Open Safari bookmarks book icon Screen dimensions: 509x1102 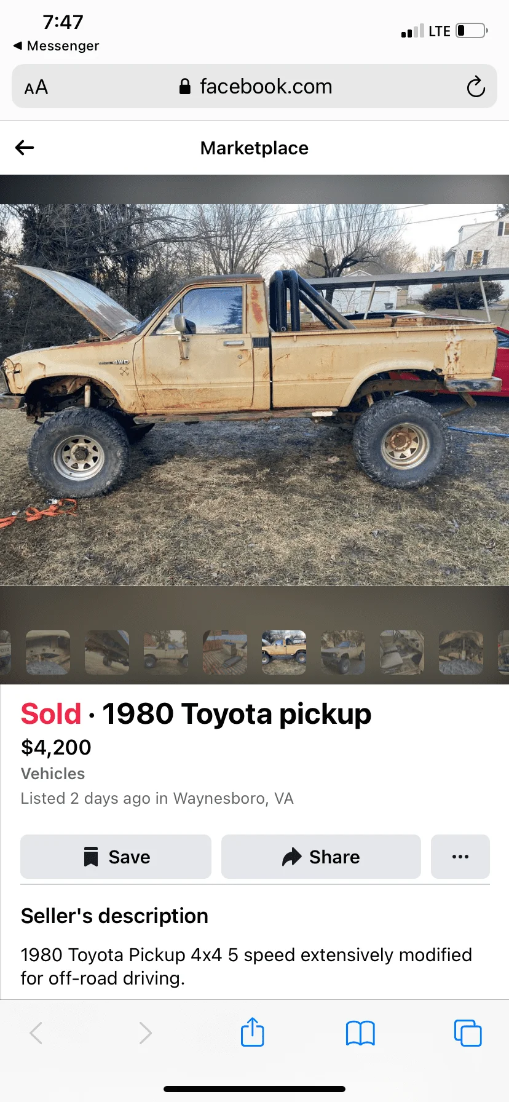pyautogui.click(x=360, y=1033)
